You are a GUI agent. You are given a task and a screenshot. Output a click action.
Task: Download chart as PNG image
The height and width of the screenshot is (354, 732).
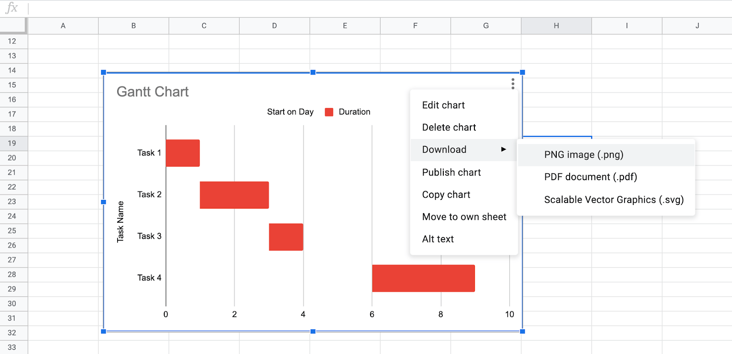coord(584,155)
